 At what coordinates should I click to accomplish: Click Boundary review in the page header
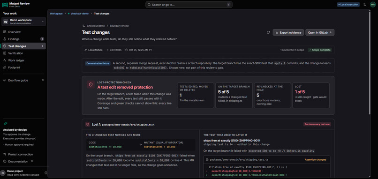point(119,26)
